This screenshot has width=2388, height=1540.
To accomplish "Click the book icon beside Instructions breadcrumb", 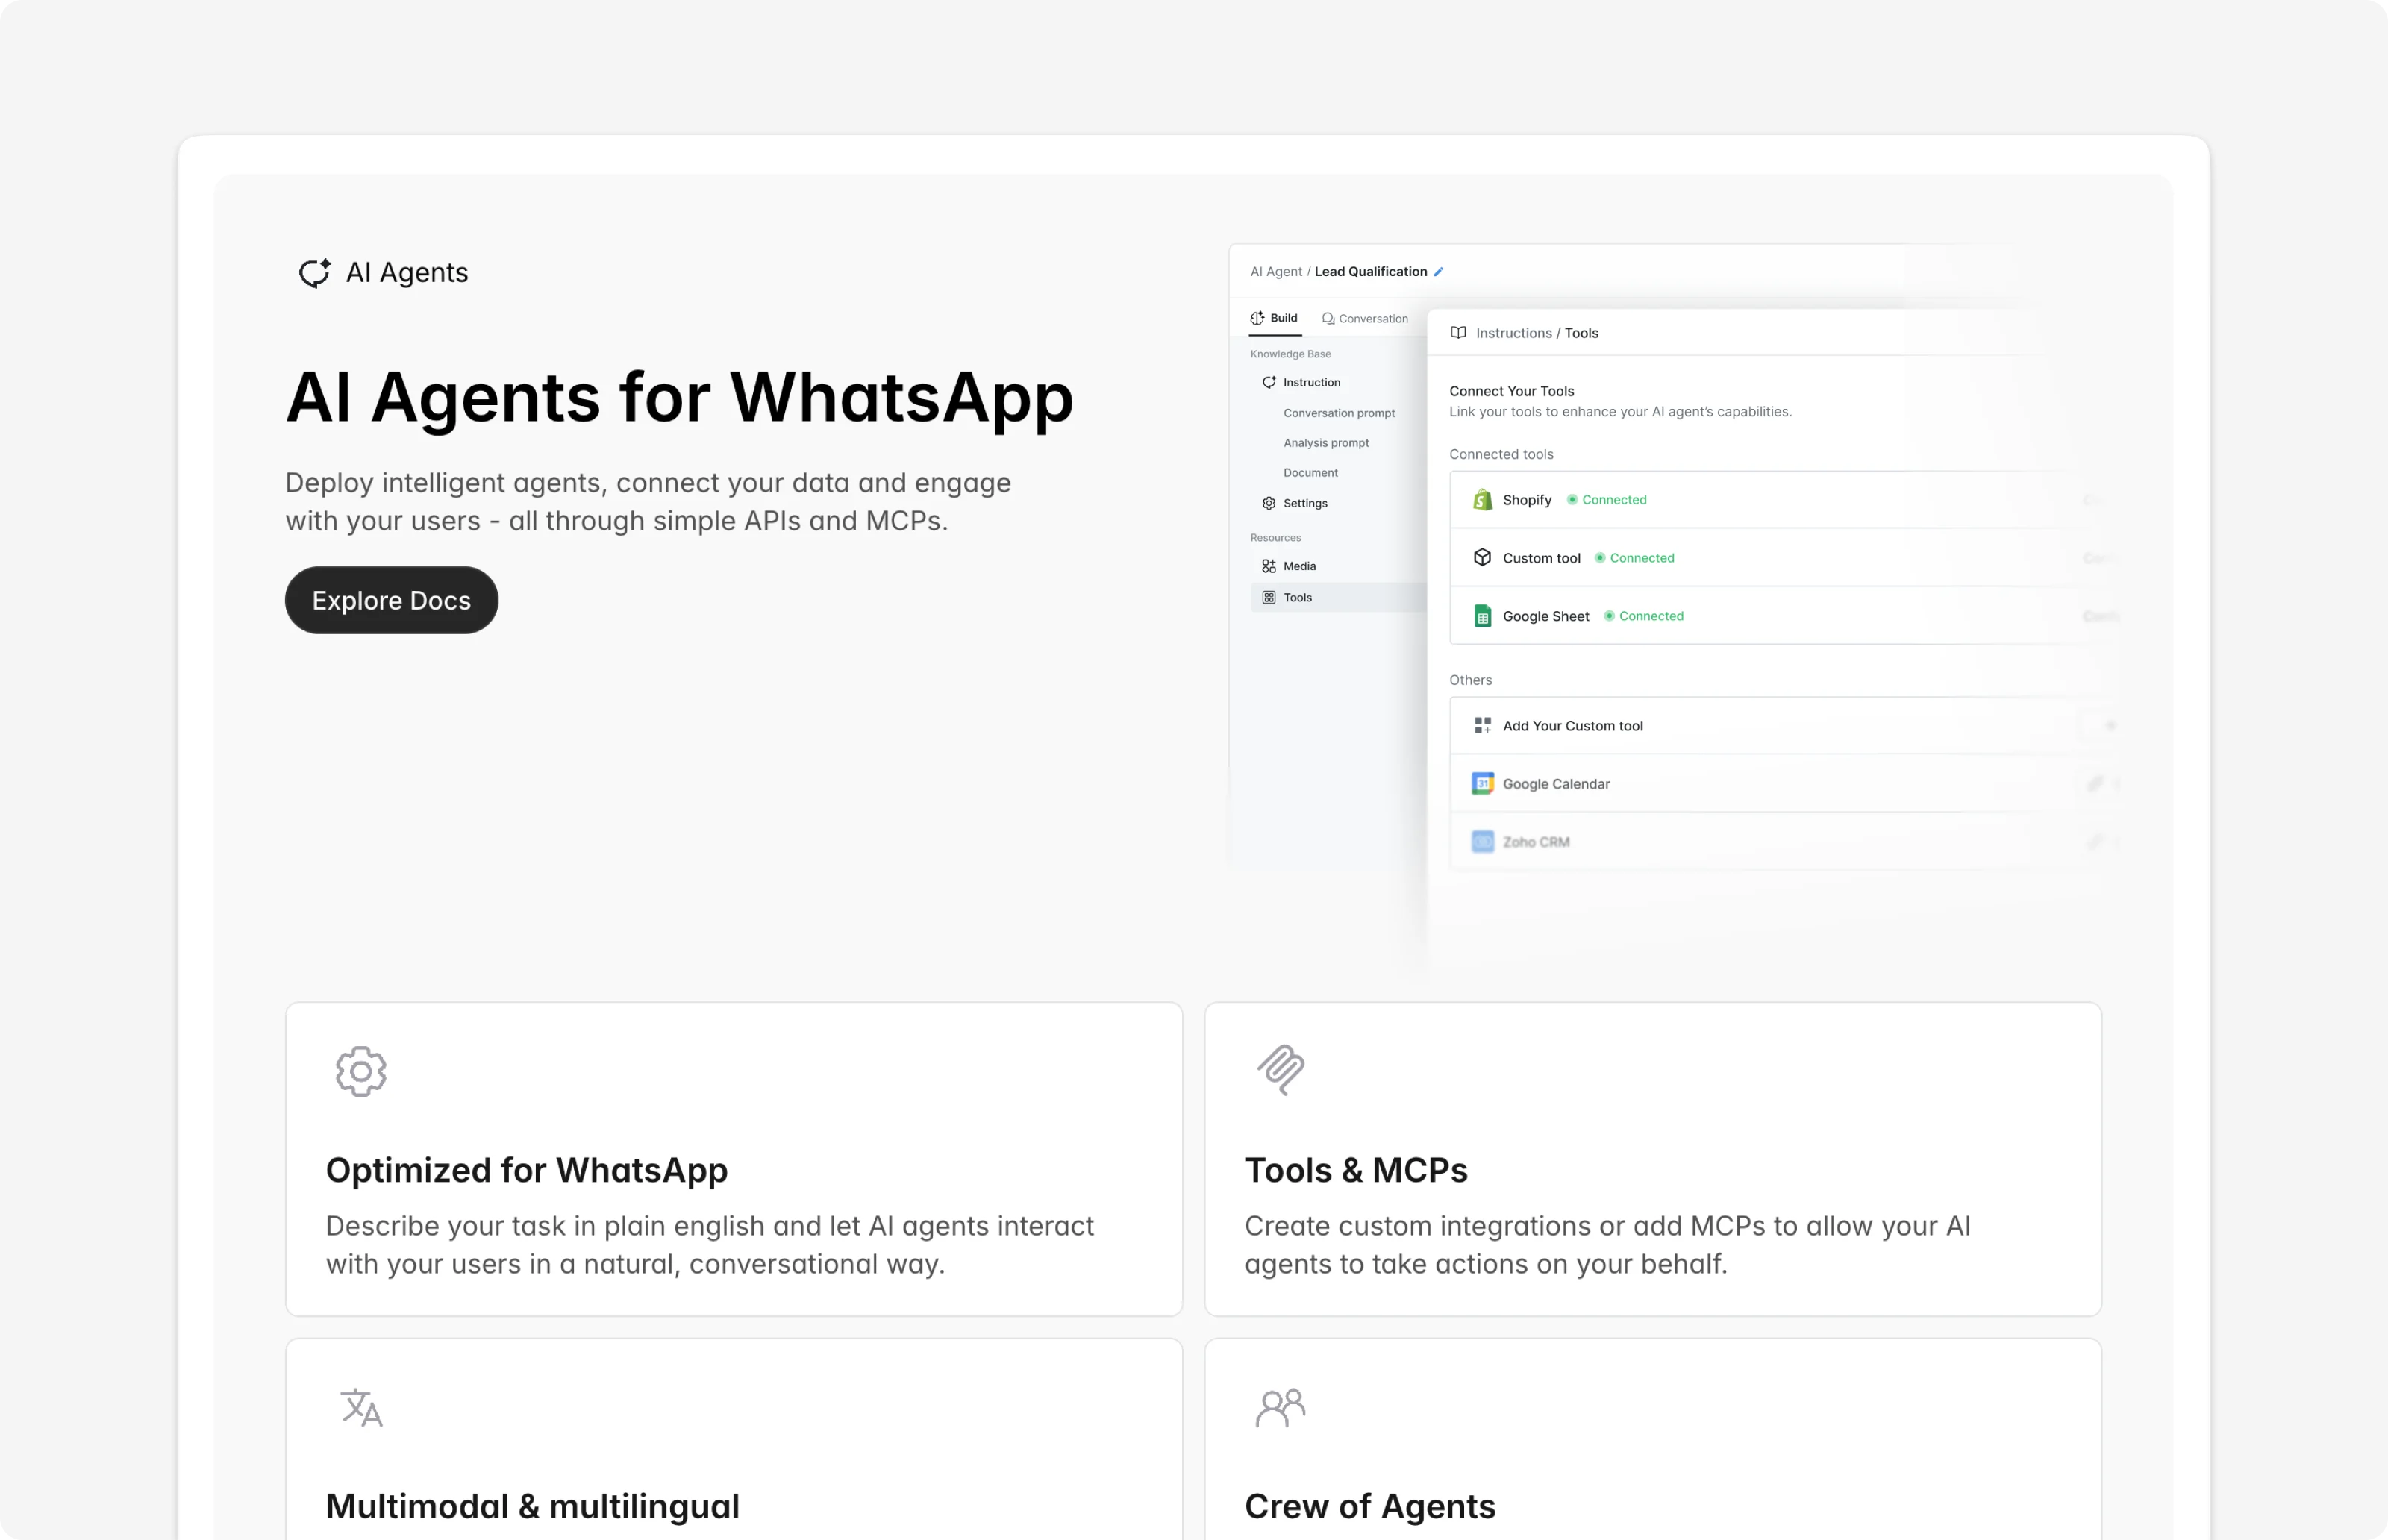I will 1458,333.
